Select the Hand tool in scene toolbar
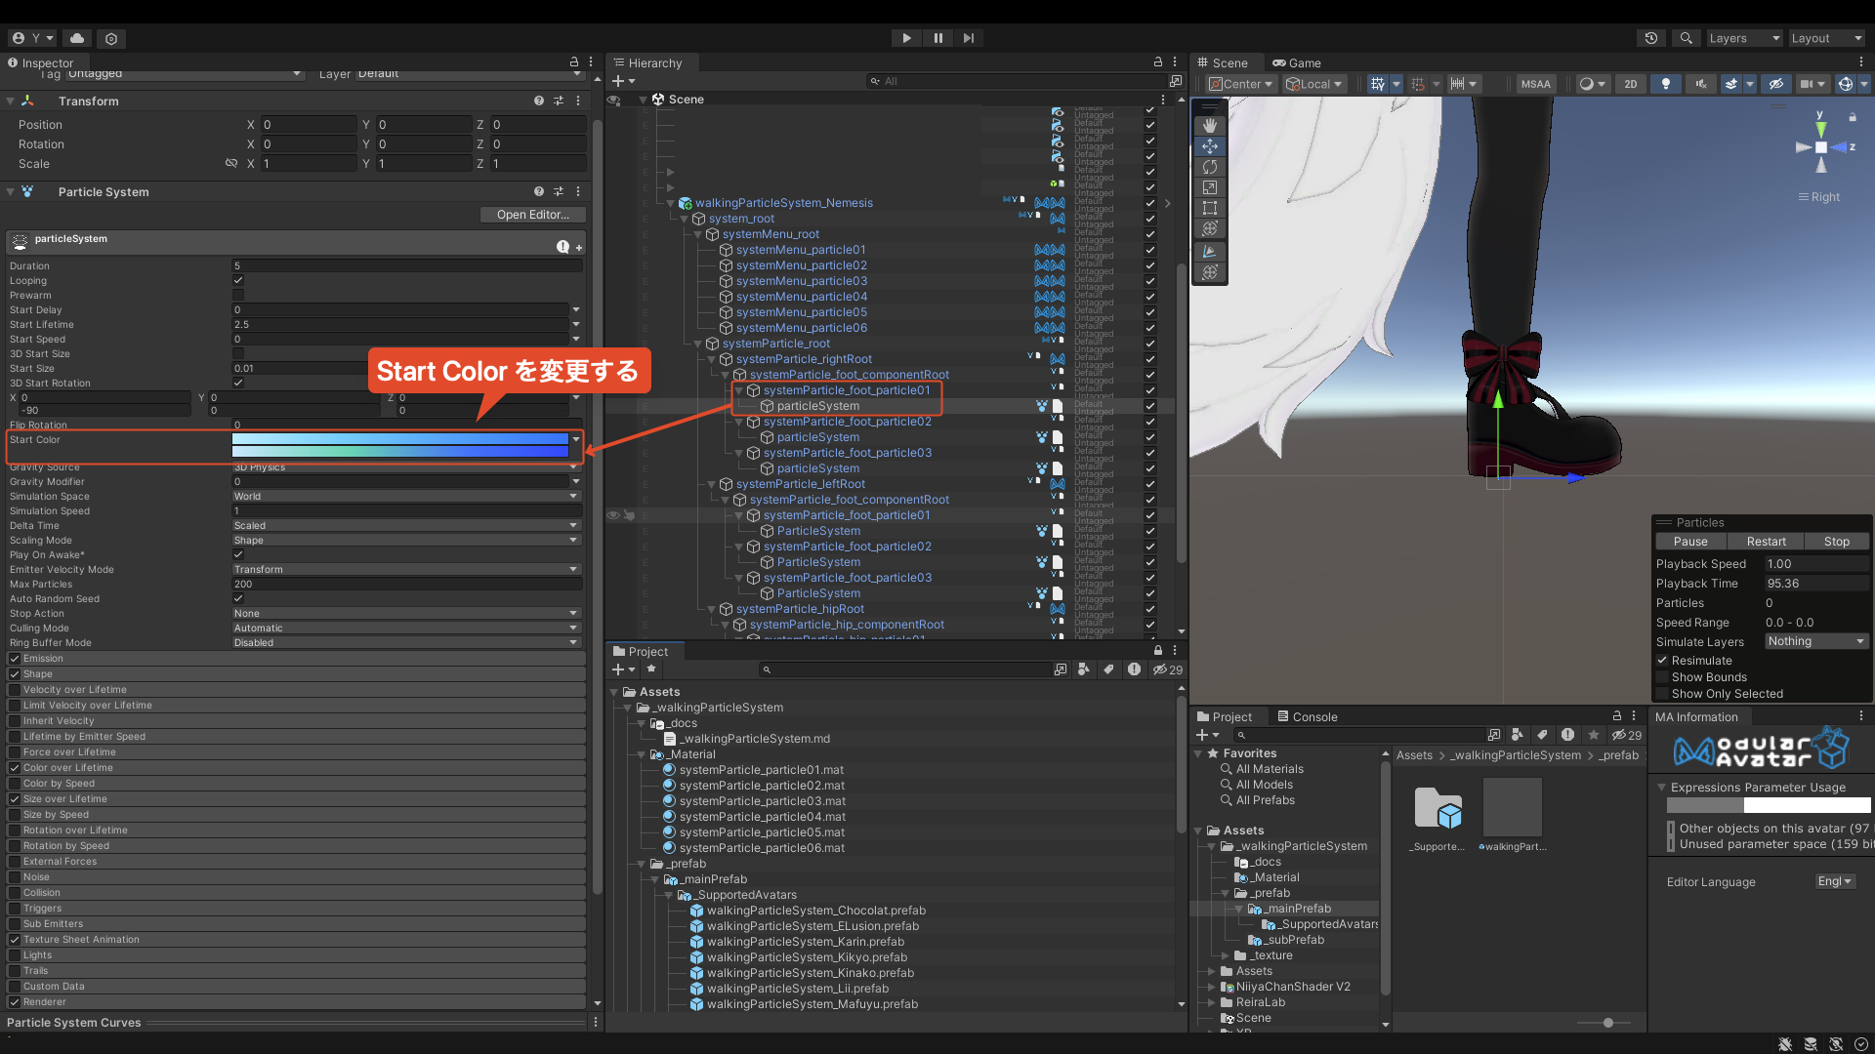The image size is (1875, 1054). [x=1210, y=126]
